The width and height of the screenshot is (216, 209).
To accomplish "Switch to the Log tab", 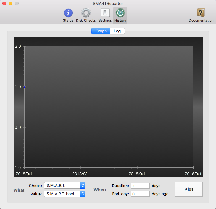I will (x=117, y=31).
